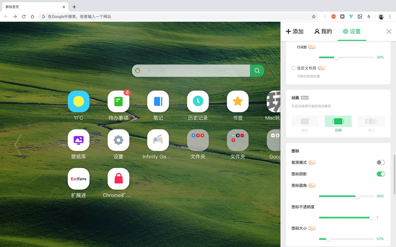Click the 30% value of 行间距
Image resolution: width=396 pixels, height=247 pixels.
(380, 57)
